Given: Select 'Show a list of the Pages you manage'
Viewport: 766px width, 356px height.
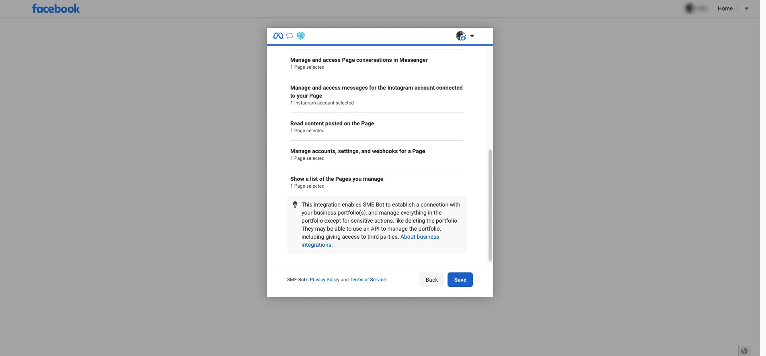Looking at the screenshot, I should (x=377, y=182).
